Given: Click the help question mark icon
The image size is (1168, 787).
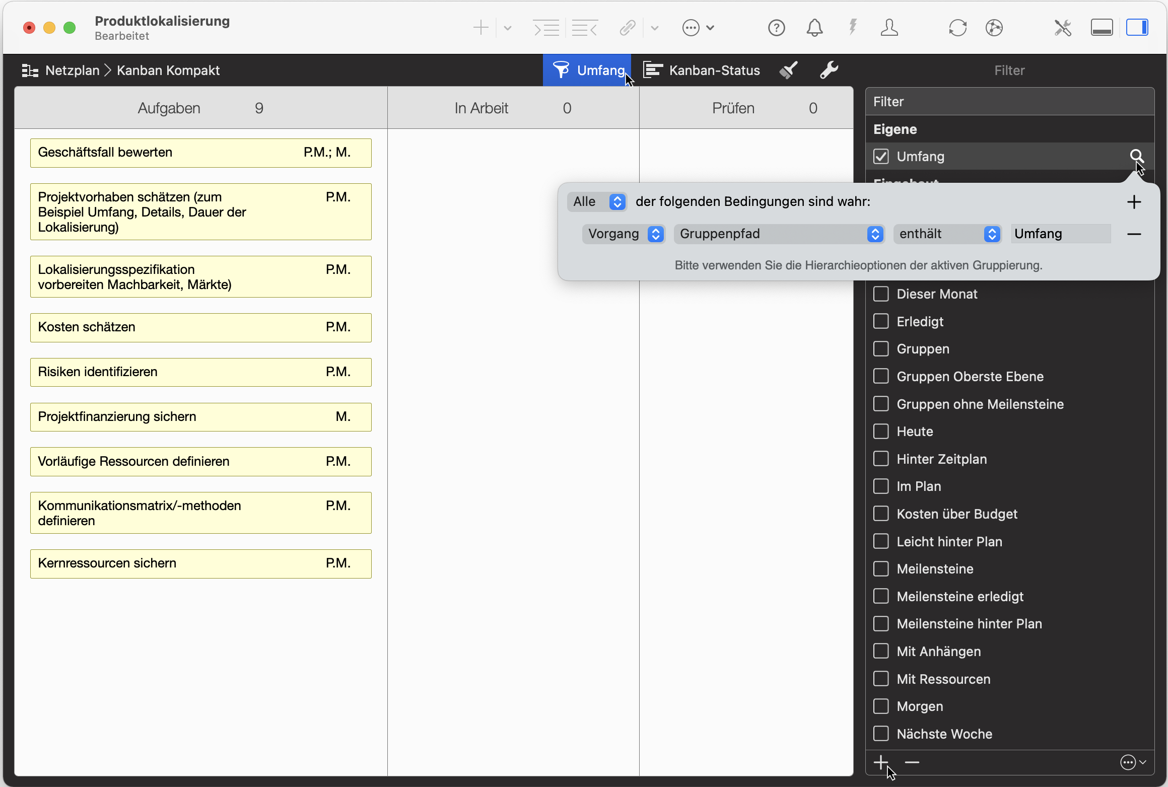Looking at the screenshot, I should point(776,28).
